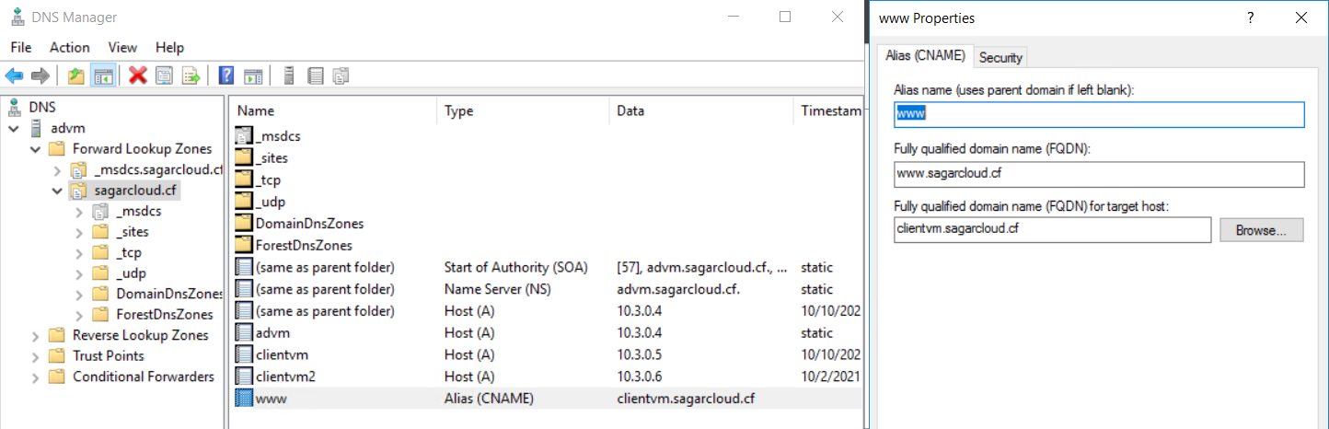The height and width of the screenshot is (429, 1329).
Task: Toggle Show/Hide Console Tree toolbar icon
Action: 102,75
